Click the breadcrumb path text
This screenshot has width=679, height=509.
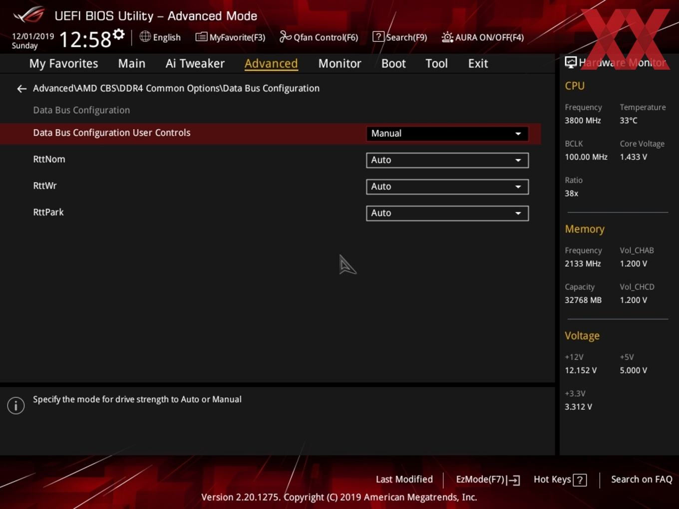click(176, 88)
